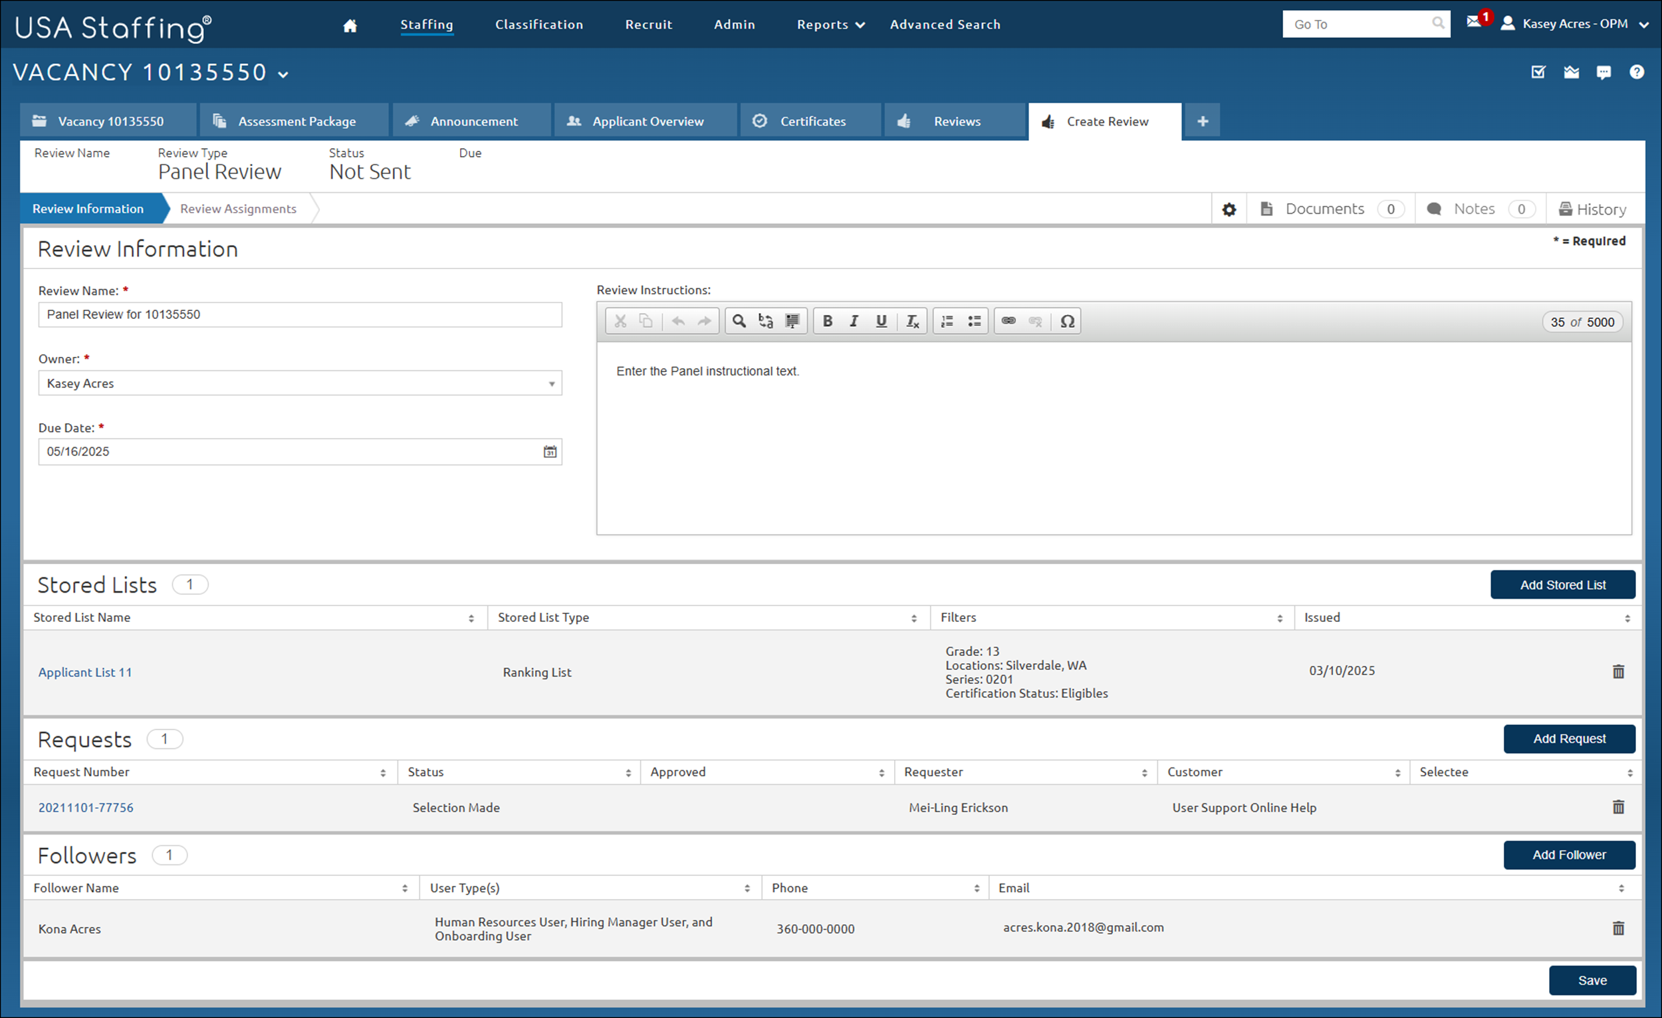This screenshot has width=1662, height=1018.
Task: Delete request 20211101-77756 row
Action: click(x=1618, y=807)
